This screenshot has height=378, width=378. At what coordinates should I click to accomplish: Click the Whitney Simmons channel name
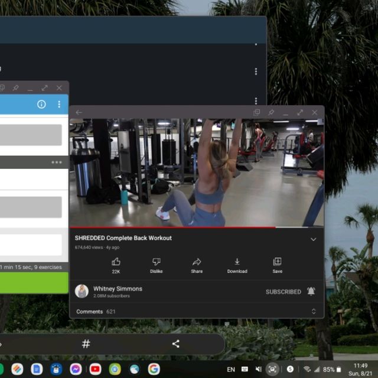click(x=118, y=289)
